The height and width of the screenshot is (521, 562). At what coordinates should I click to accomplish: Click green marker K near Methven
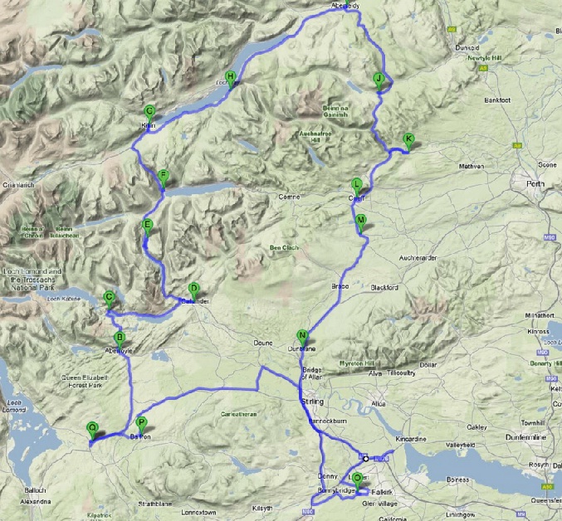(408, 141)
